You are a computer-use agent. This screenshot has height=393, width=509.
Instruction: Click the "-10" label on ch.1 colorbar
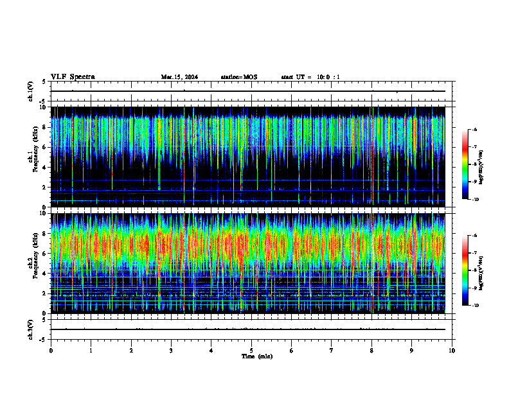(475, 200)
